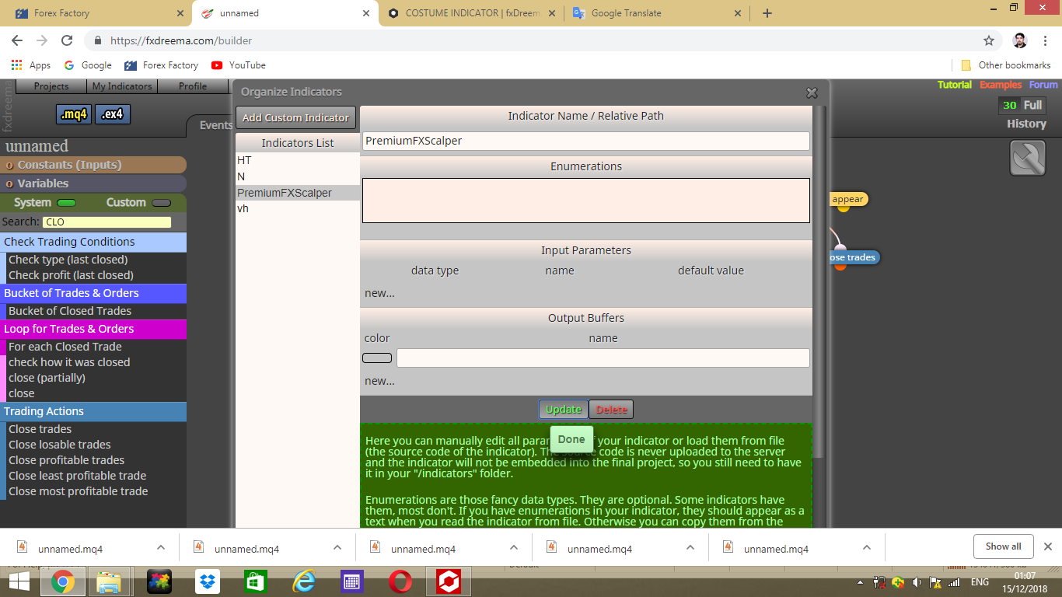Viewport: 1062px width, 597px height.
Task: Open Other bookmarks folder
Action: (1006, 65)
